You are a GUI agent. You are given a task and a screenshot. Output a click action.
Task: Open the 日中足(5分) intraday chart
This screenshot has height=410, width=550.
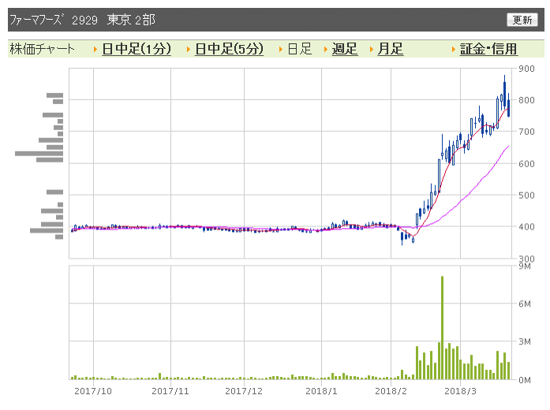(229, 49)
